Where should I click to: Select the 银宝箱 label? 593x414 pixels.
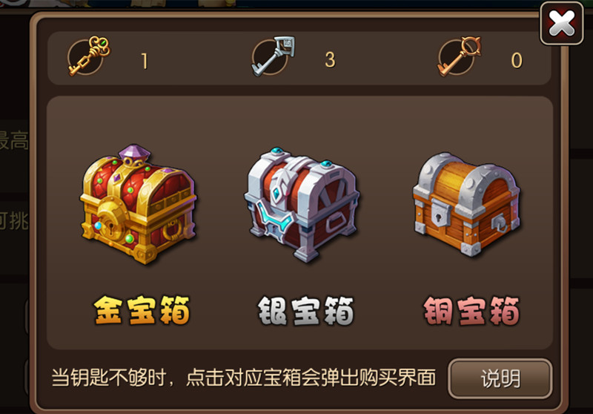click(x=305, y=310)
